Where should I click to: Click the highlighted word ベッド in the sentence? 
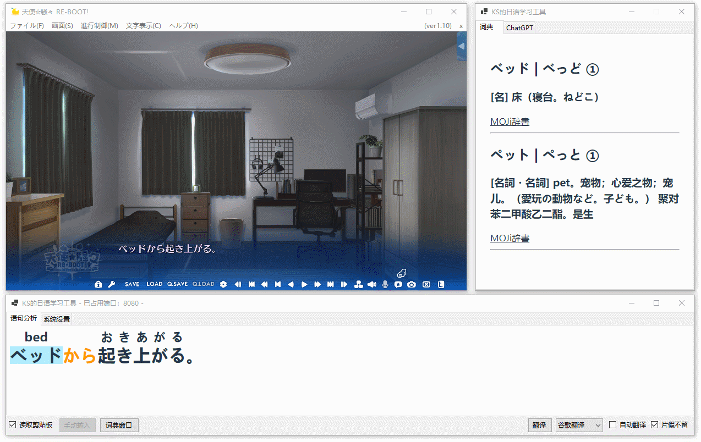point(36,356)
